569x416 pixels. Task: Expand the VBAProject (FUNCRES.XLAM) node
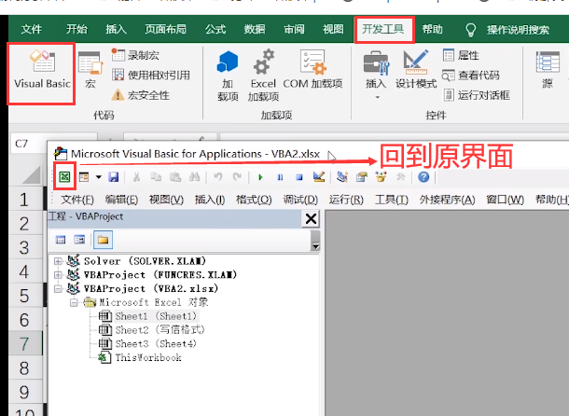[58, 275]
